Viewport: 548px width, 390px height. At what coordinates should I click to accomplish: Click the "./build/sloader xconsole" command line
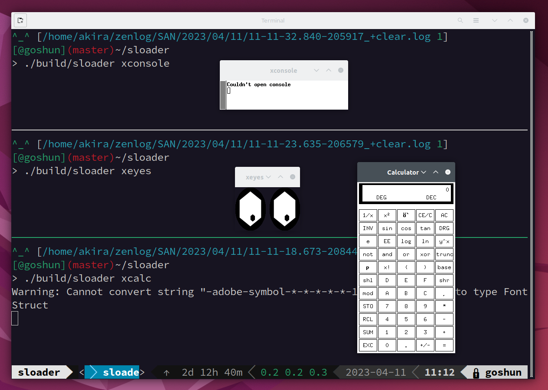[97, 63]
